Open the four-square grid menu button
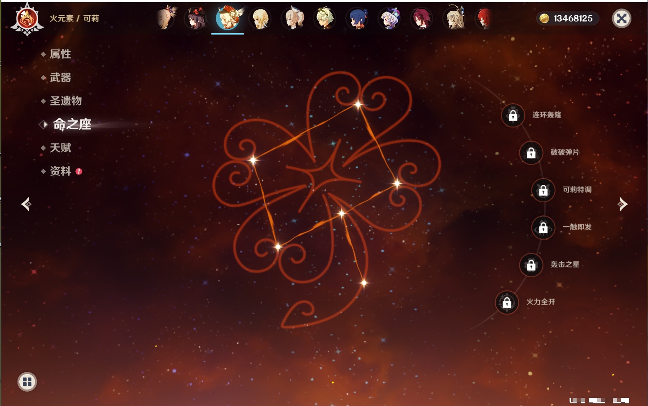This screenshot has width=648, height=406. 27,382
